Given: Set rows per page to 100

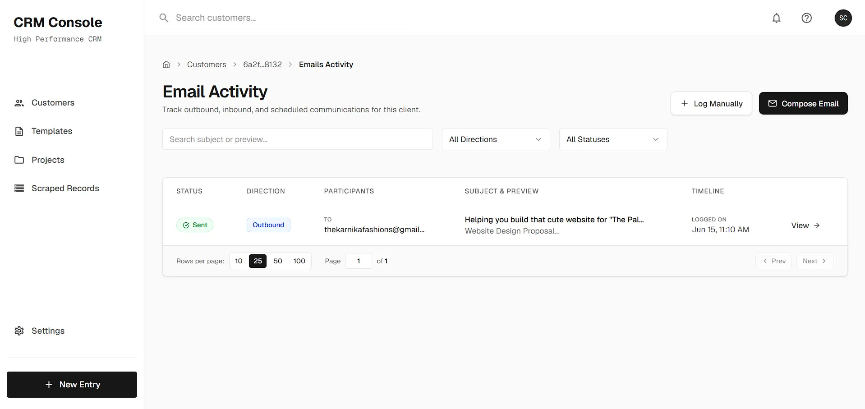Looking at the screenshot, I should pos(299,261).
